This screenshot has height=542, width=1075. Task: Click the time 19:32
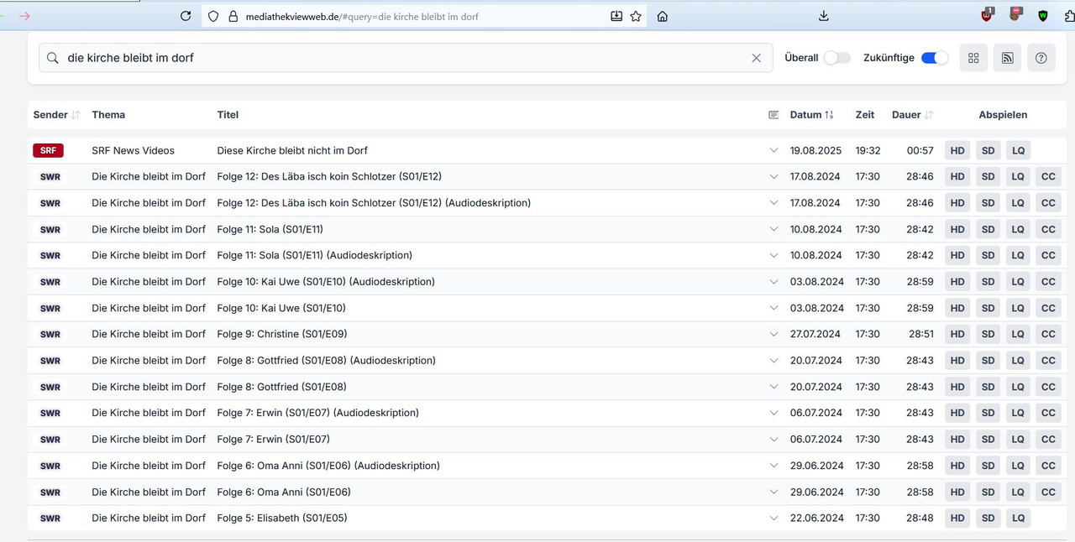tap(868, 151)
